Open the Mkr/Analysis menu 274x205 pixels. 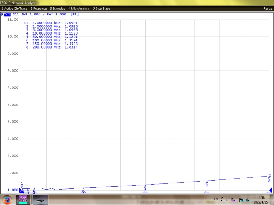[79, 8]
